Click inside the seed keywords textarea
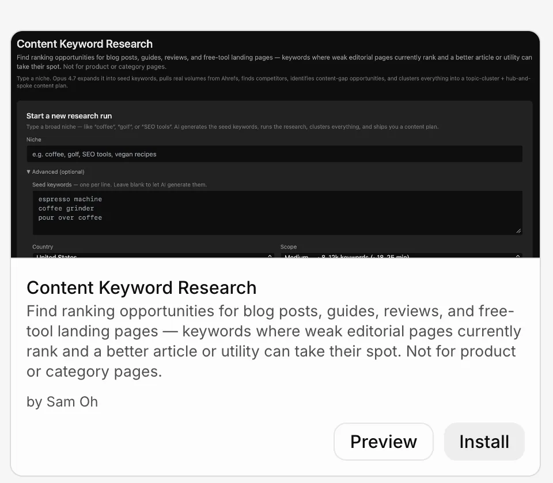 (277, 213)
